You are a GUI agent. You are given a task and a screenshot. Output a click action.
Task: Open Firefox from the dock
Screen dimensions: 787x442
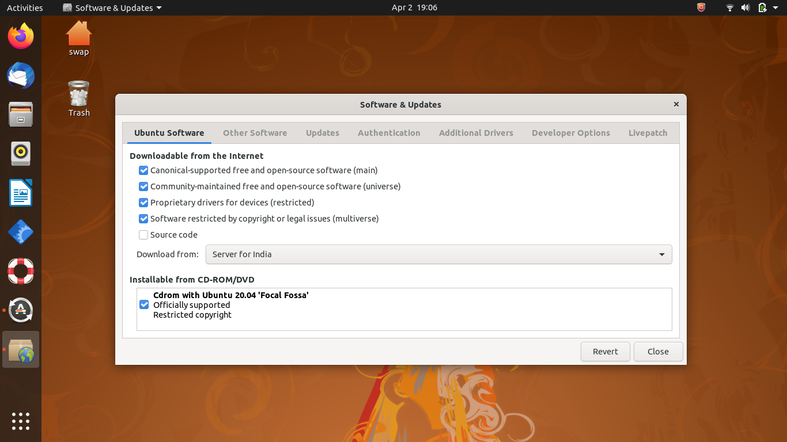21,36
